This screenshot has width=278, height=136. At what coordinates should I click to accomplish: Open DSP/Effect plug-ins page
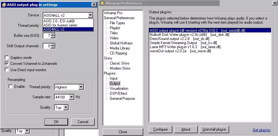[118, 93]
